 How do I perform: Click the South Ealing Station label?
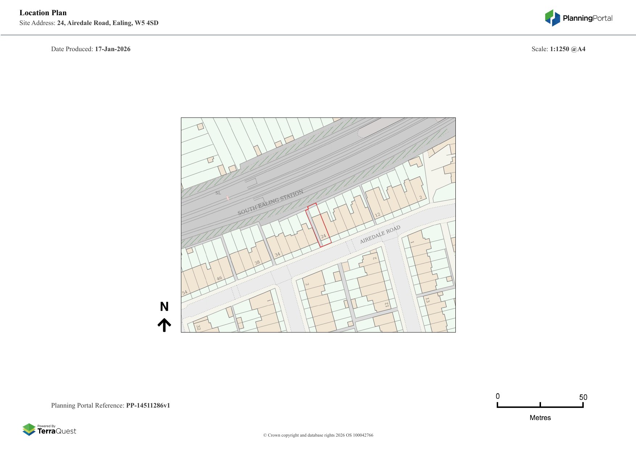tap(270, 202)
